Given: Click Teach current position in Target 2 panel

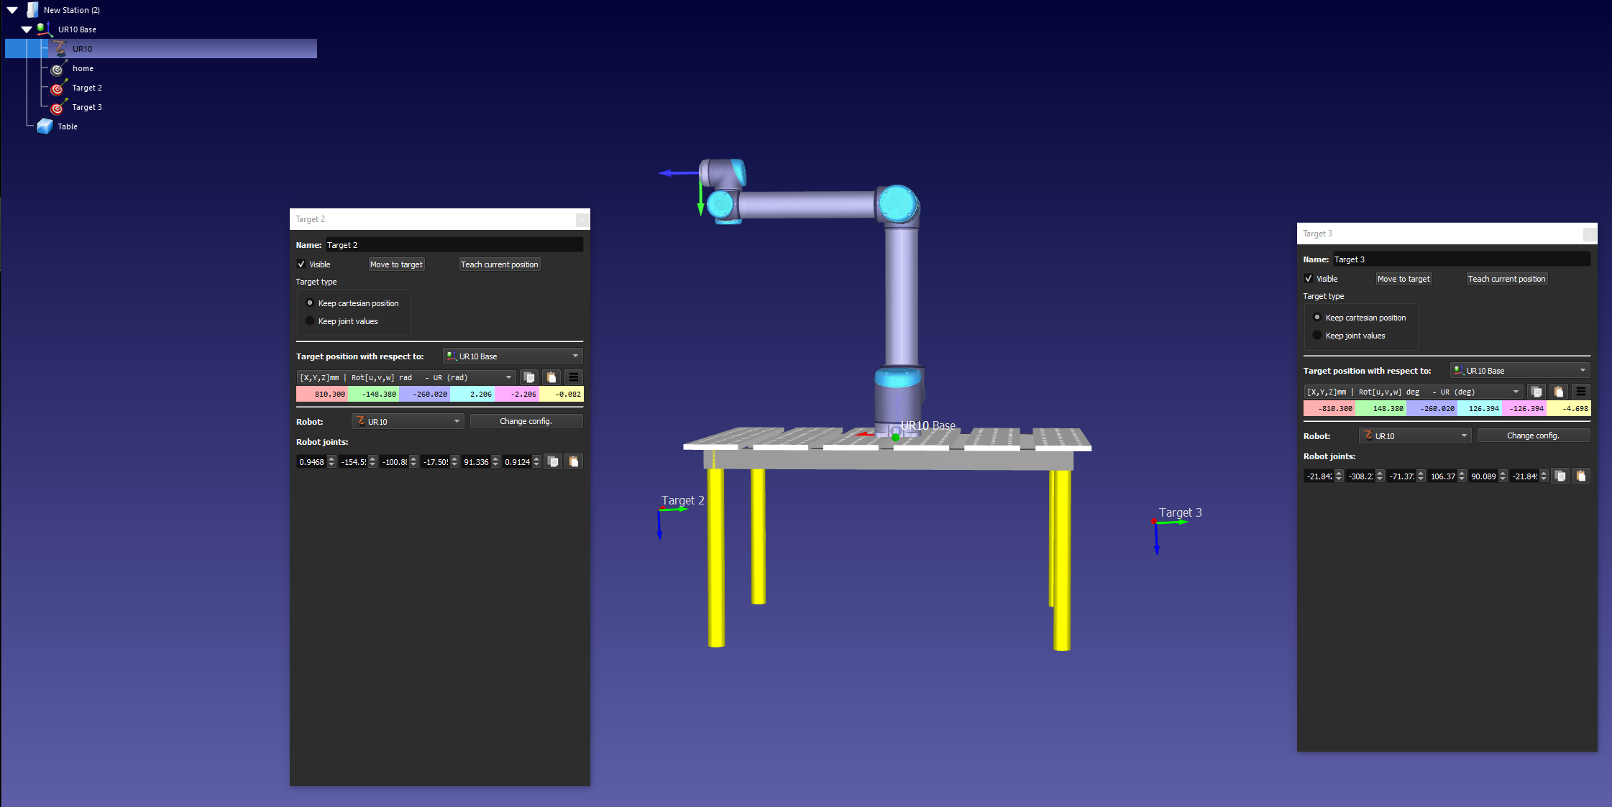Looking at the screenshot, I should tap(499, 264).
